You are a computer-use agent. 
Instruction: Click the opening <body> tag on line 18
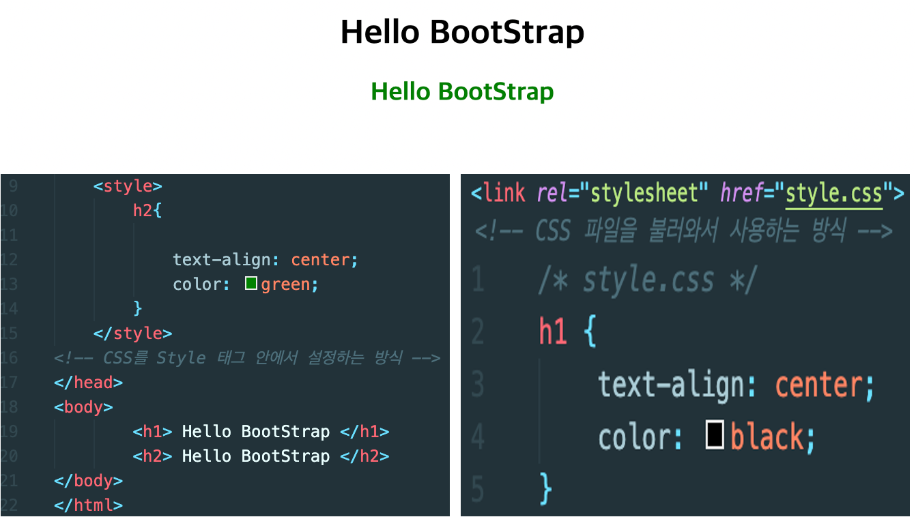click(83, 407)
